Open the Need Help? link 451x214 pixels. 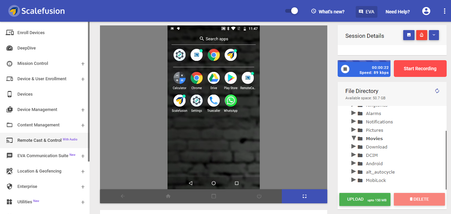[x=398, y=11]
